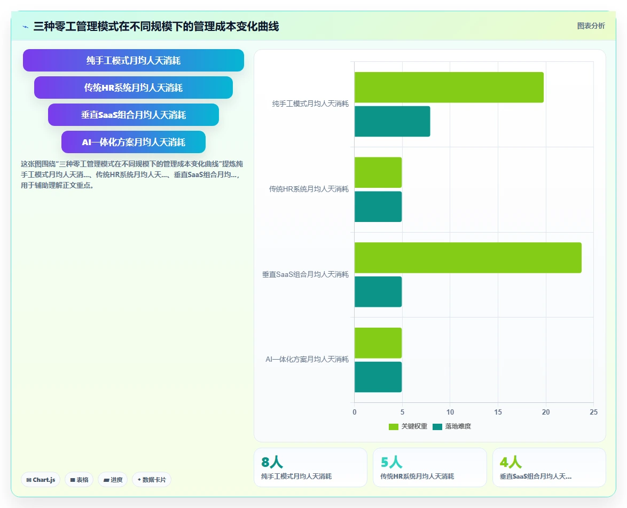
Task: Open the 5人 传统HR系统 data card
Action: (x=430, y=467)
